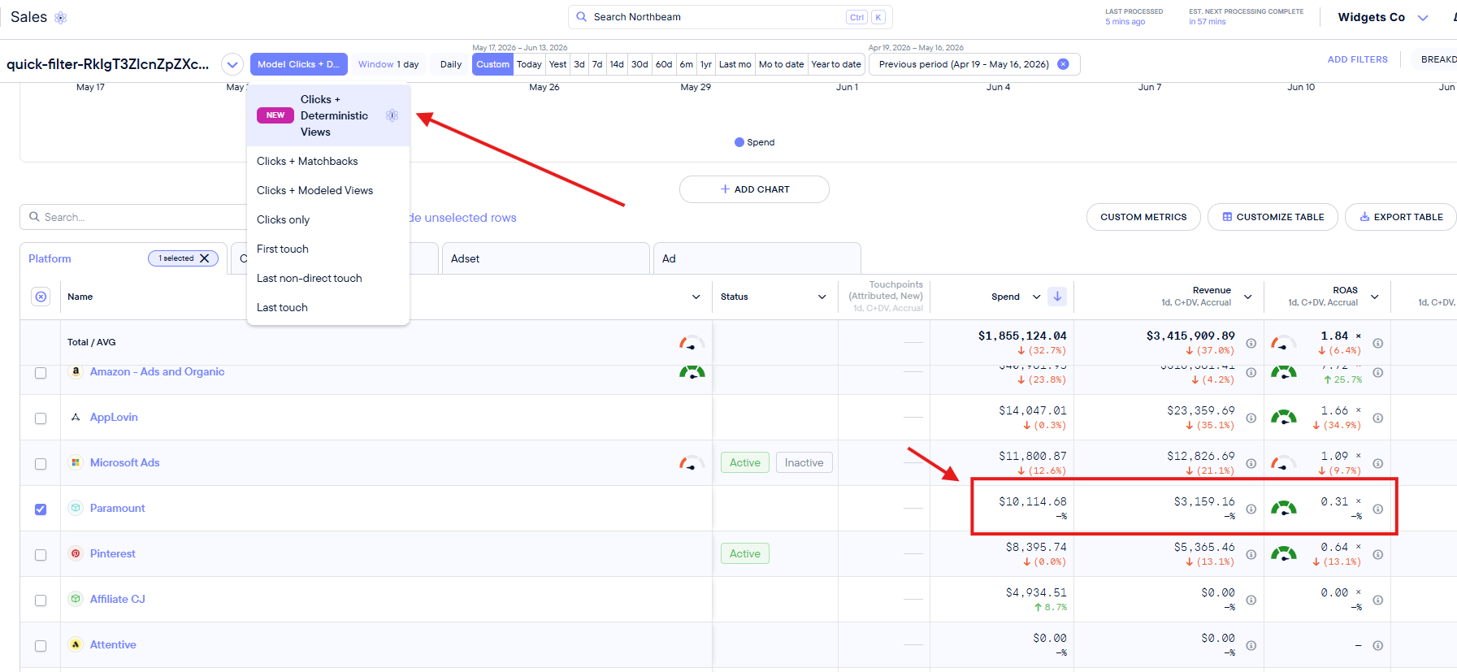The width and height of the screenshot is (1457, 672).
Task: Click the AppLovin platform logo icon
Action: (x=76, y=417)
